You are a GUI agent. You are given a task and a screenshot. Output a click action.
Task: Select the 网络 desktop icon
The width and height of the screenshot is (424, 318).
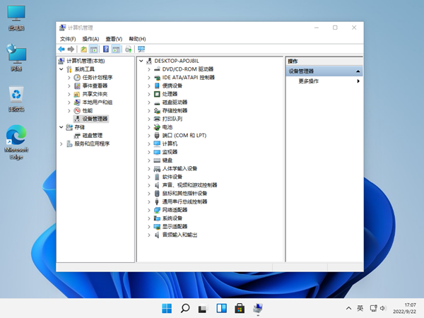(x=16, y=58)
